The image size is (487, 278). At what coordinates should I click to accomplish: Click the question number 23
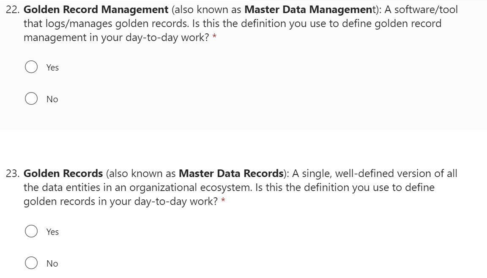pyautogui.click(x=13, y=174)
